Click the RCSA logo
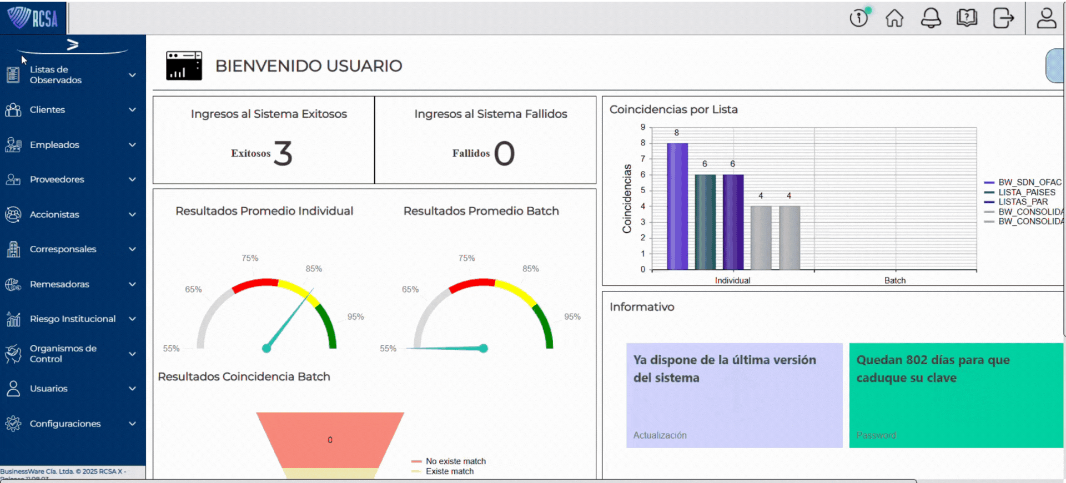This screenshot has height=483, width=1066. (x=33, y=18)
